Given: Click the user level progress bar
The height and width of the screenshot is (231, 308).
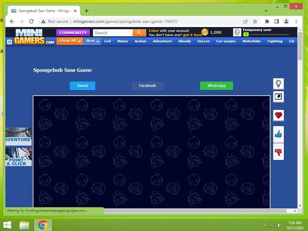Looking at the screenshot, I should click(269, 35).
